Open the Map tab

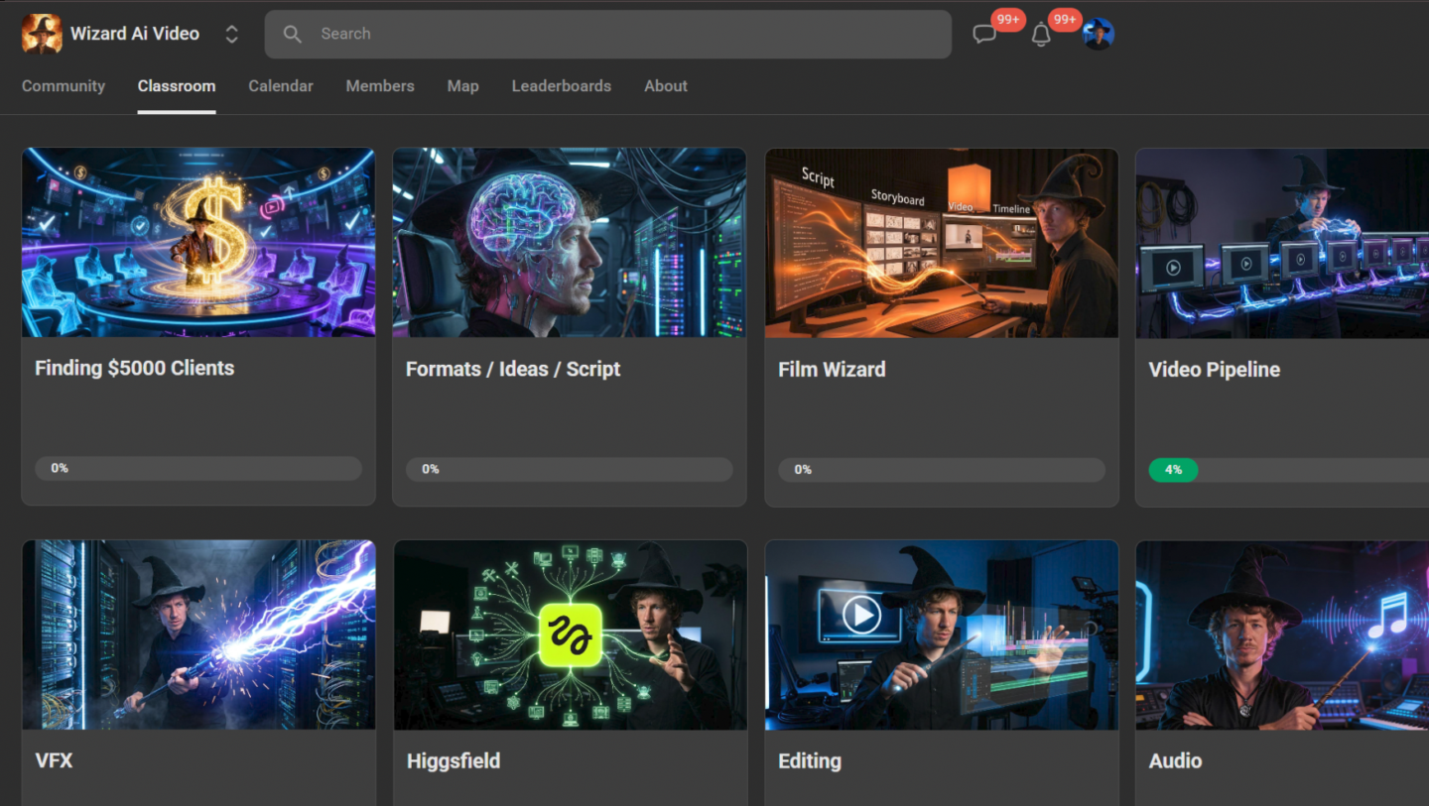(463, 86)
